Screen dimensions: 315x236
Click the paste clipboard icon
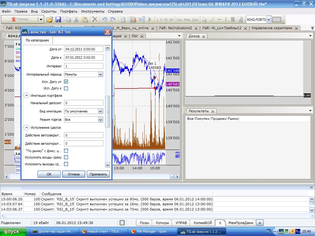click(x=85, y=19)
